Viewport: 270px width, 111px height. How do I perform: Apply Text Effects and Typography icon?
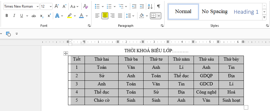[x=57, y=16]
